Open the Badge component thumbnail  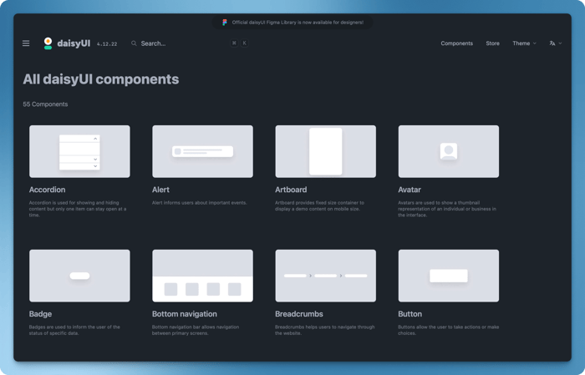(80, 276)
